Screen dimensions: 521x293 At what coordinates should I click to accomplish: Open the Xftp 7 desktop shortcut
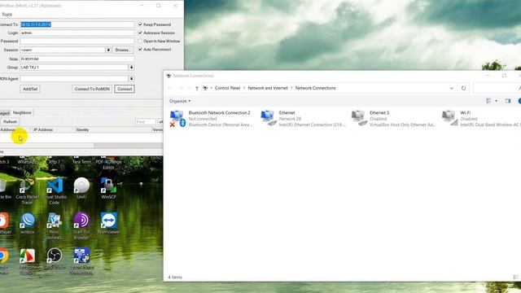(x=55, y=161)
